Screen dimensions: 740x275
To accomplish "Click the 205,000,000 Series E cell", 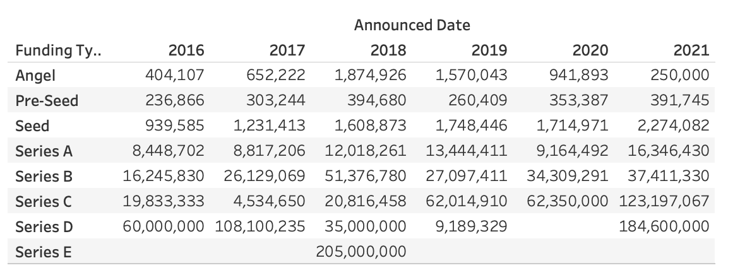I will tap(361, 252).
